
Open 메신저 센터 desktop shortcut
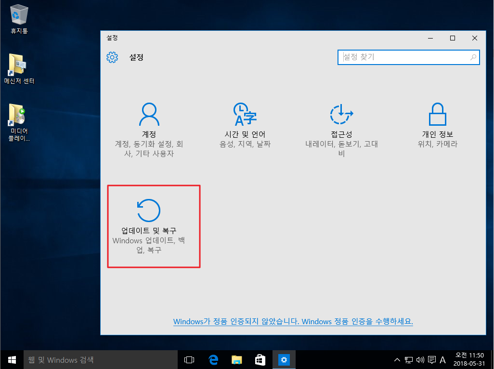coord(19,69)
